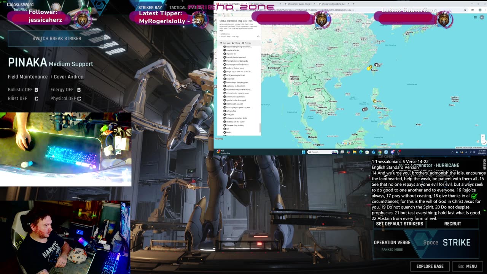Open Google apps grid icon

(475, 17)
